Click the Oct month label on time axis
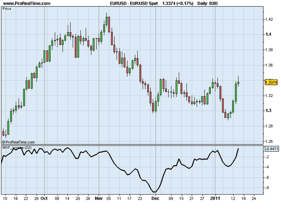 44,198
